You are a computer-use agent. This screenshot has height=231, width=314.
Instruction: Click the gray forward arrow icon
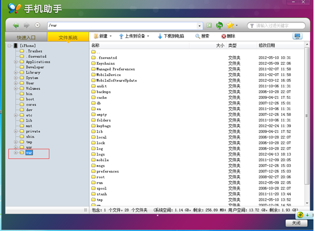pyautogui.click(x=27, y=26)
